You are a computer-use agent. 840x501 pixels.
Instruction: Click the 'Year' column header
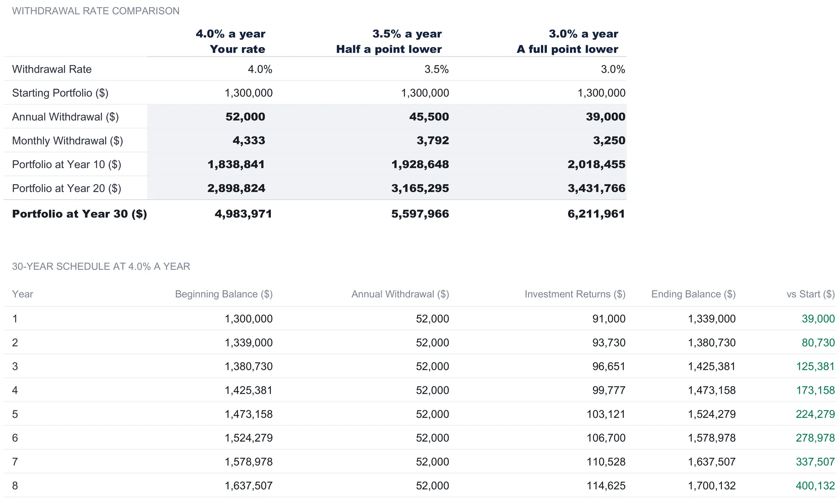pos(23,294)
